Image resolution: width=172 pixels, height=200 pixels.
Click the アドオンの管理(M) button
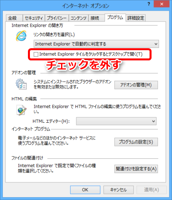136,85
